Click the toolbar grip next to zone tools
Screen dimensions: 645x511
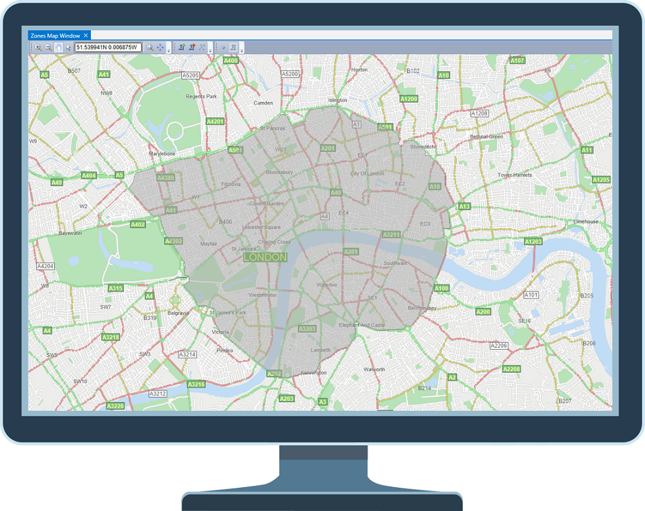[175, 47]
